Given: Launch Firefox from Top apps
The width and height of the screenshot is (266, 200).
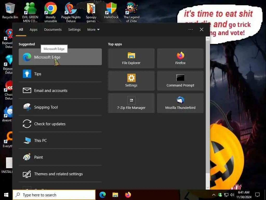Looking at the screenshot, I should click(180, 58).
